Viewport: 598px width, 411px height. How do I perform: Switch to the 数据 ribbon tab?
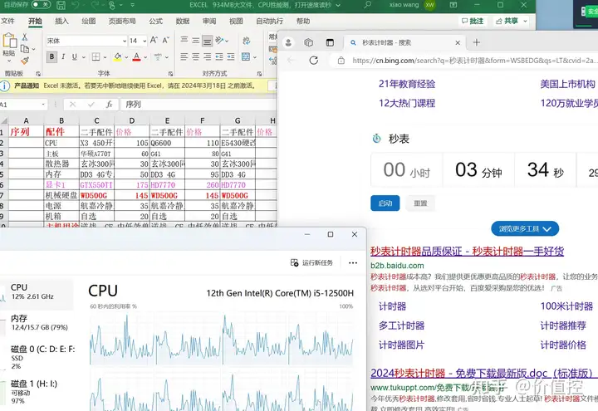click(183, 21)
